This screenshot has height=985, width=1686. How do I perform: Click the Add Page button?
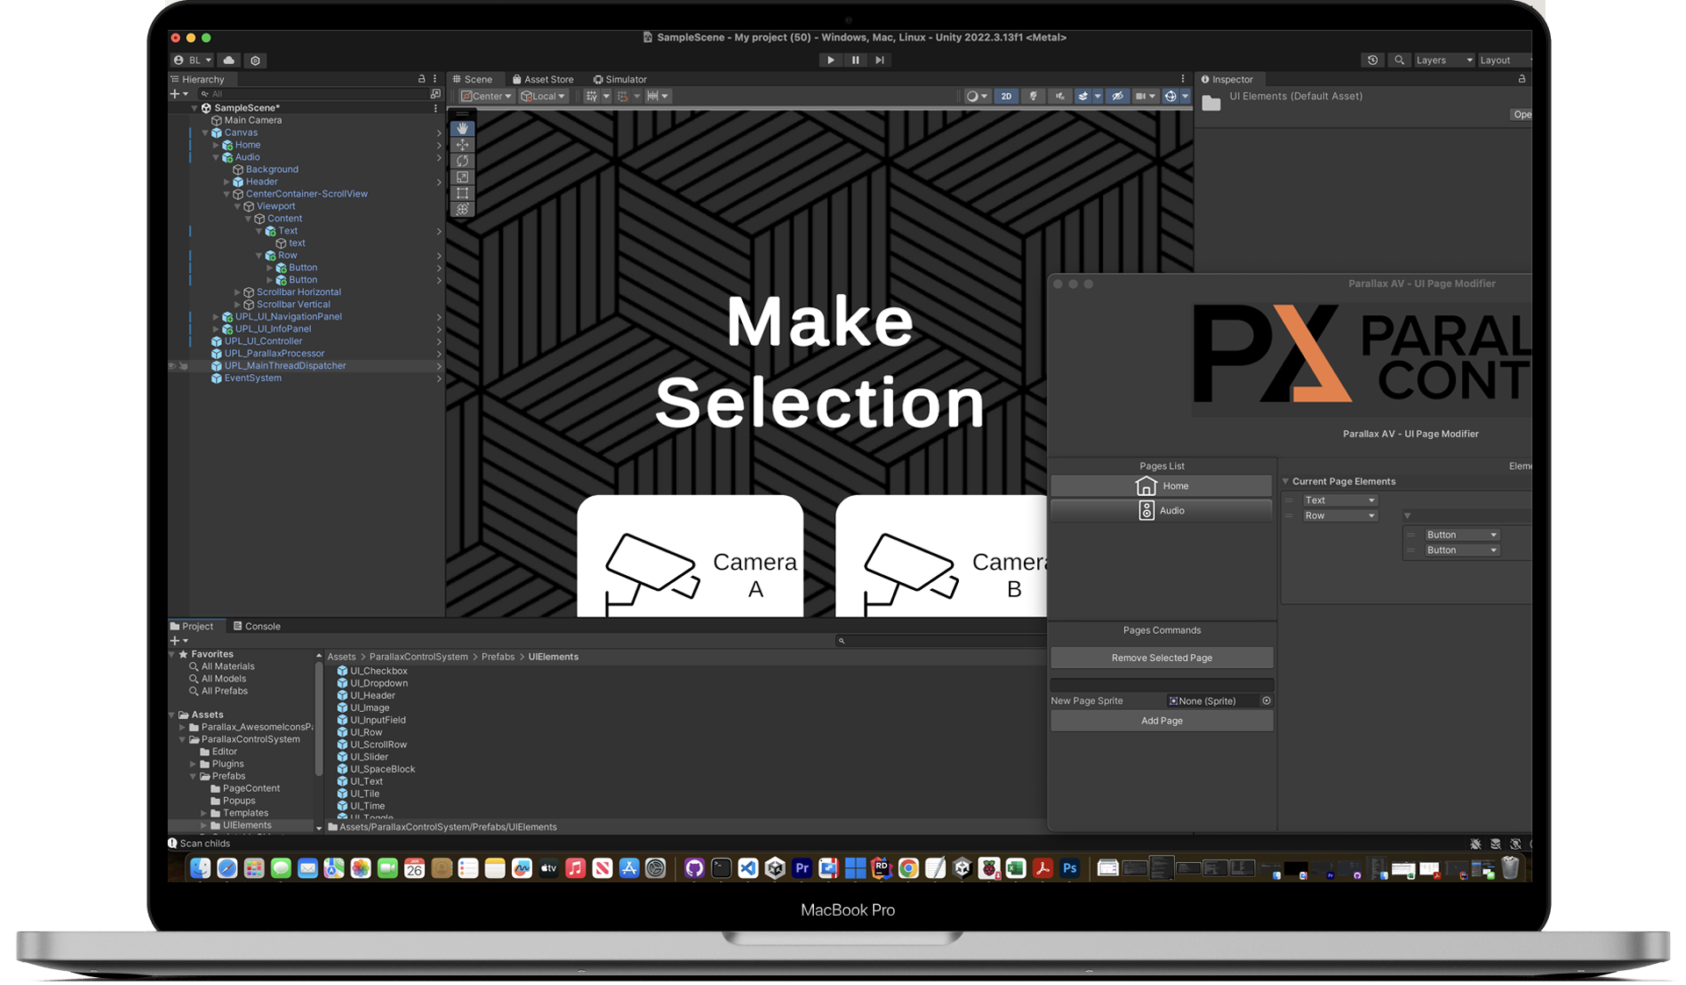pos(1161,720)
